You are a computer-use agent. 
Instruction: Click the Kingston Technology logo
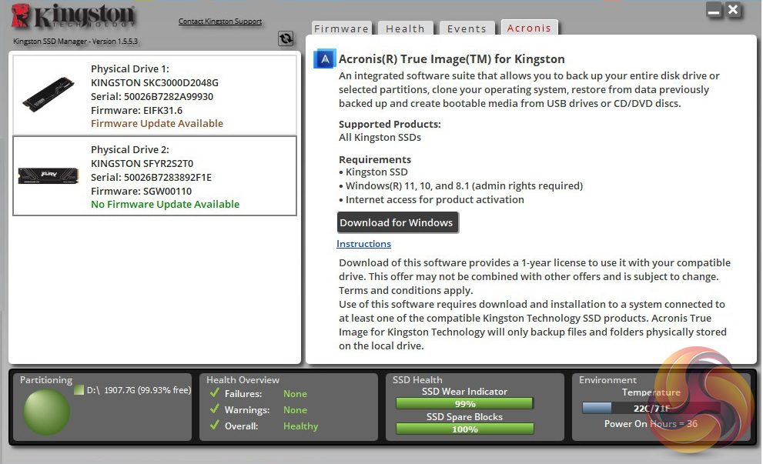pos(73,16)
